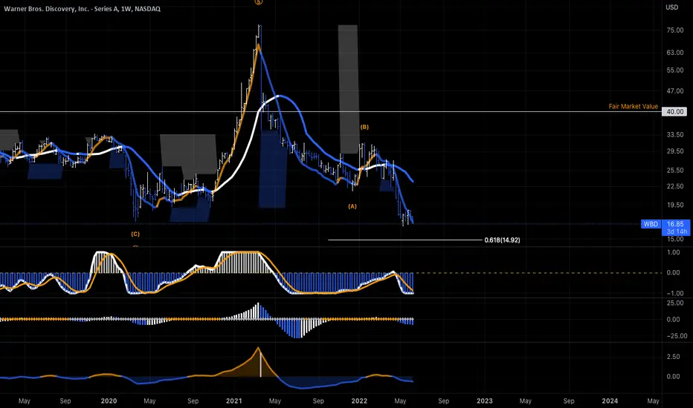
Task: Click the 33.50 price axis label
Action: pyautogui.click(x=675, y=134)
